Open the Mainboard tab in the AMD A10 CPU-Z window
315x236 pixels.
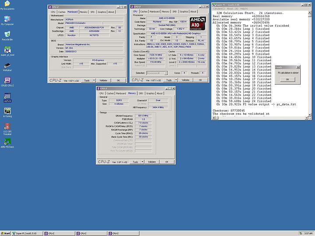point(154,12)
